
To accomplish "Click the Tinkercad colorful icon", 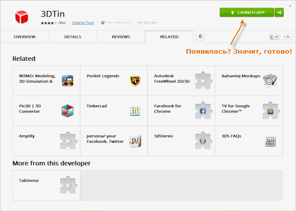I will (135, 111).
